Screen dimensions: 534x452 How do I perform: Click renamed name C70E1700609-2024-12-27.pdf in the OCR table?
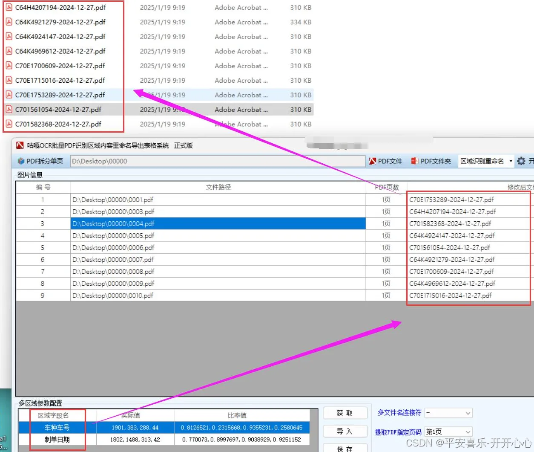point(451,271)
